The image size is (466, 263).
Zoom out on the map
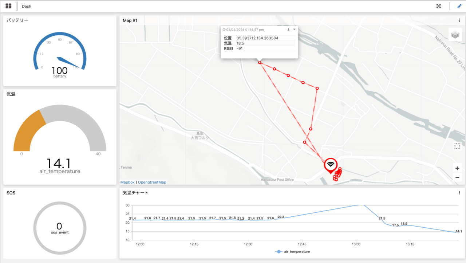tap(457, 177)
